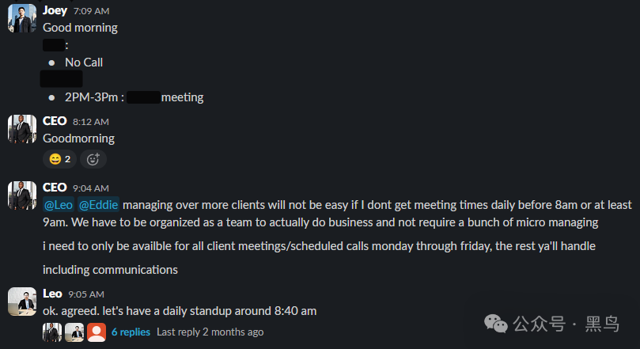
Task: Click Leo's profile avatar
Action: [x=22, y=302]
